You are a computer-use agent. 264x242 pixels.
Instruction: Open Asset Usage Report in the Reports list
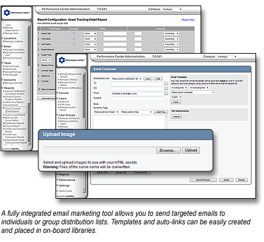(x=15, y=115)
